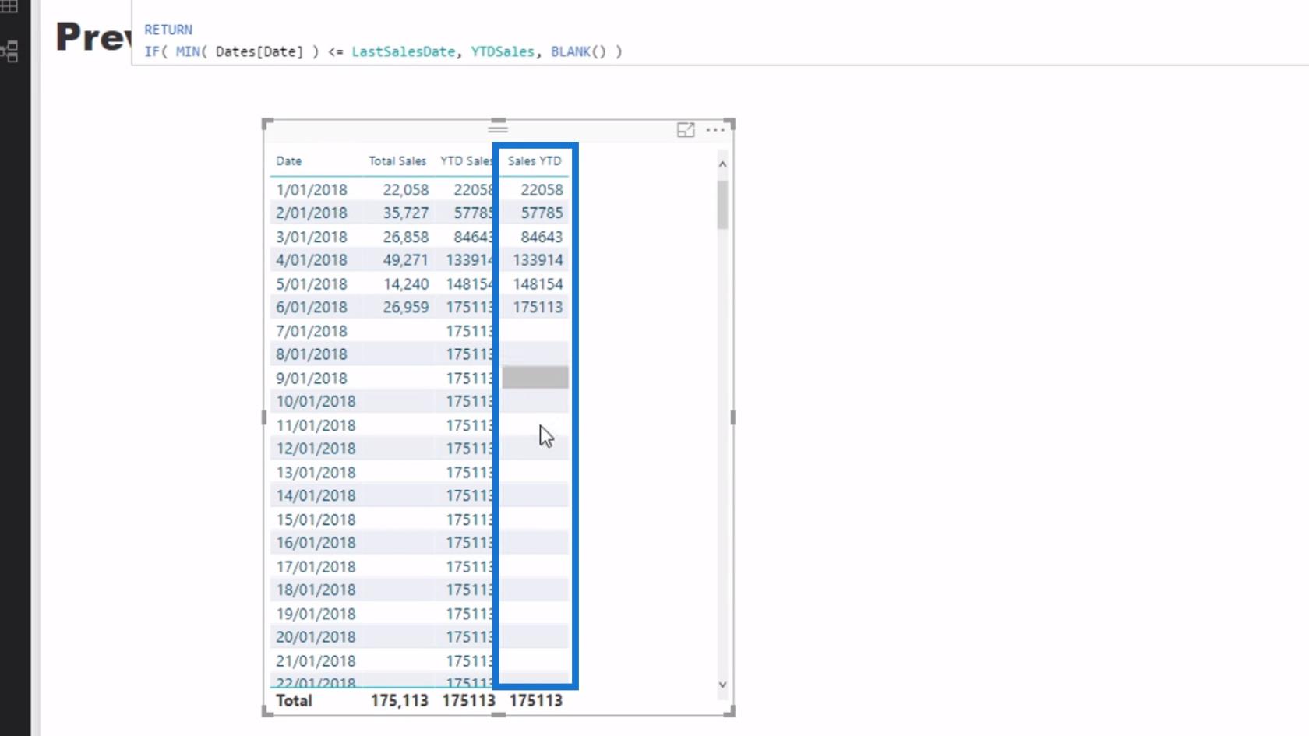The width and height of the screenshot is (1309, 736).
Task: Select the date cell 21/01/2018
Action: point(316,661)
